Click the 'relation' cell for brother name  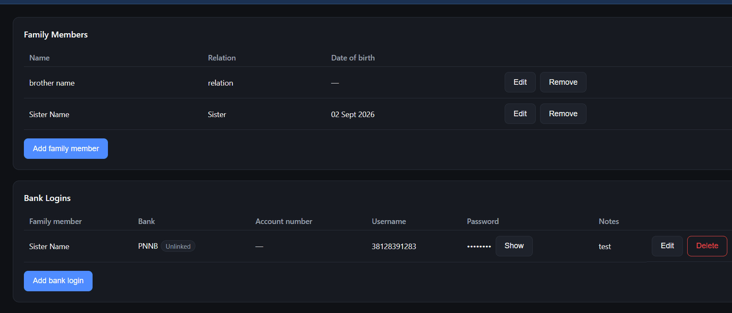221,83
